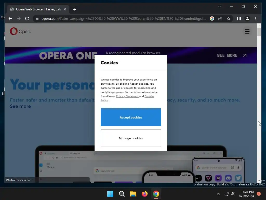Viewport: 266px width, 200px height.
Task: Click the page vertical scrollbar thumb
Action: click(259, 32)
